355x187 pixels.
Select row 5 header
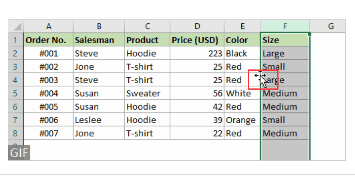15,93
